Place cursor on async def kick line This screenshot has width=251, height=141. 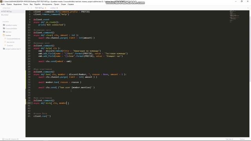pyautogui.click(x=51, y=103)
